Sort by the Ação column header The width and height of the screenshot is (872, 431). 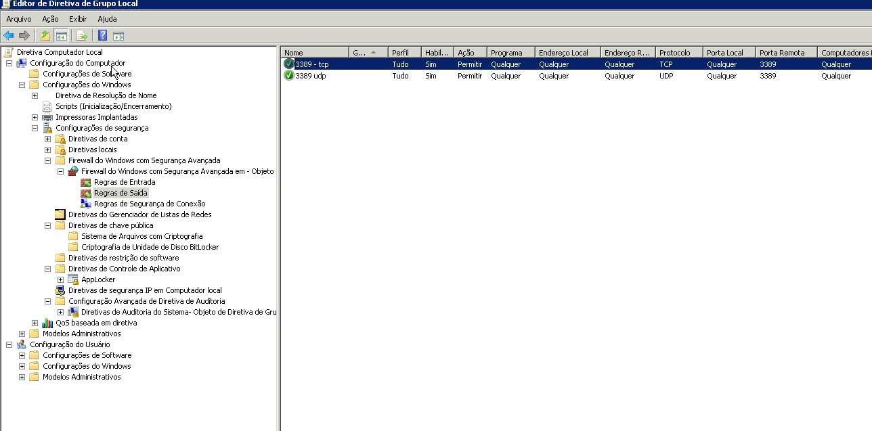point(471,52)
